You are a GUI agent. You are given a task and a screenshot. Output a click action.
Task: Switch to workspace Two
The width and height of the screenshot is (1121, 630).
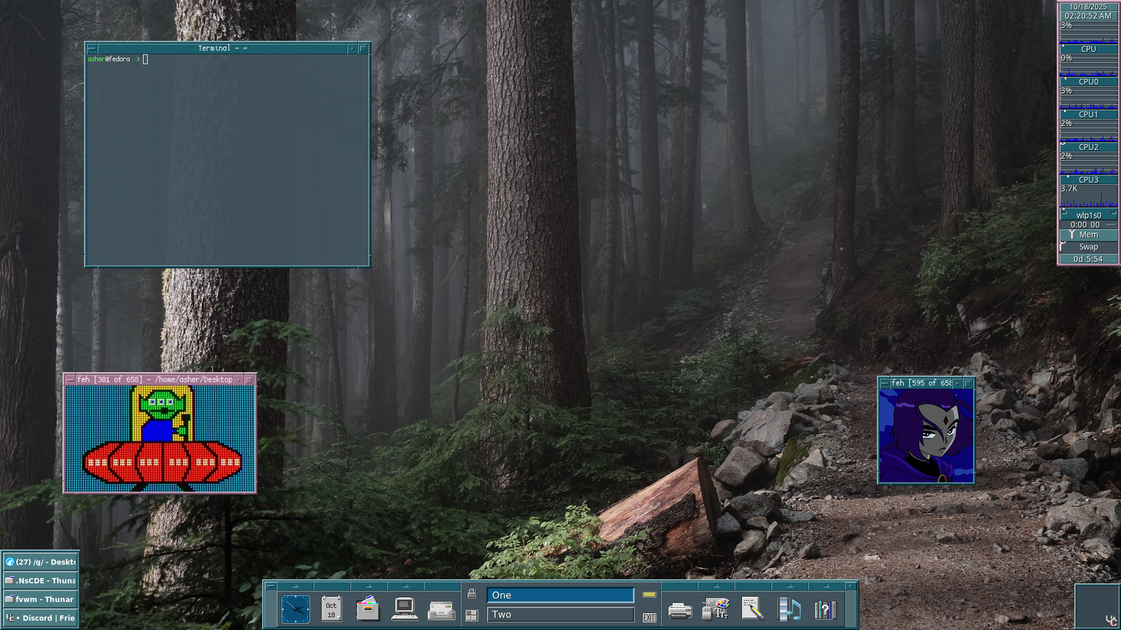pyautogui.click(x=560, y=614)
